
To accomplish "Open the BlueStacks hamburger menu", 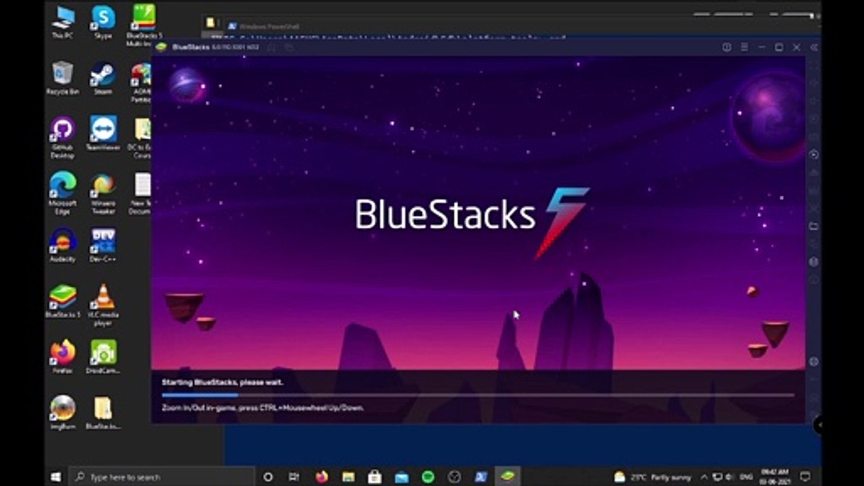I will [744, 47].
